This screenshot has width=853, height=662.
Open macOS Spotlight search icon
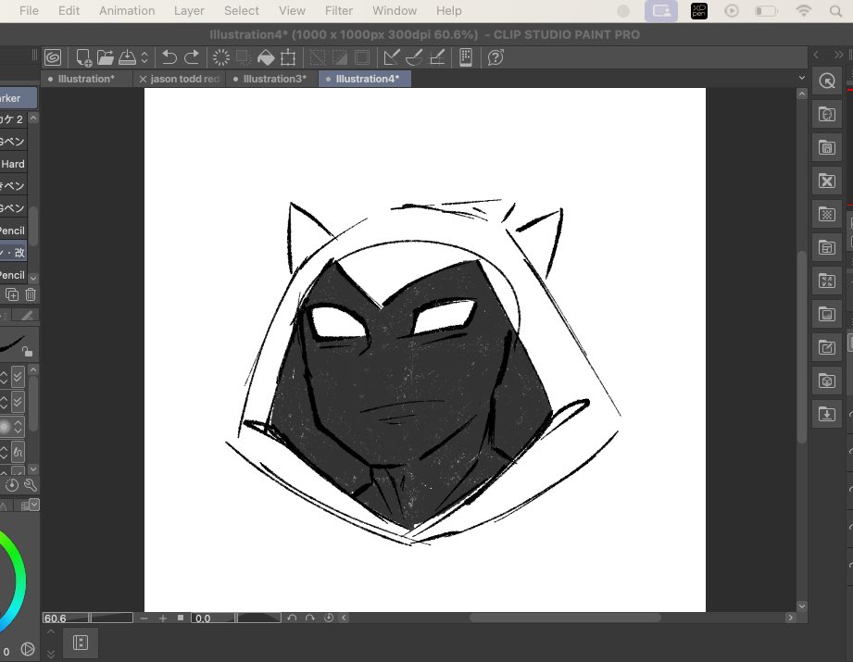coord(835,11)
